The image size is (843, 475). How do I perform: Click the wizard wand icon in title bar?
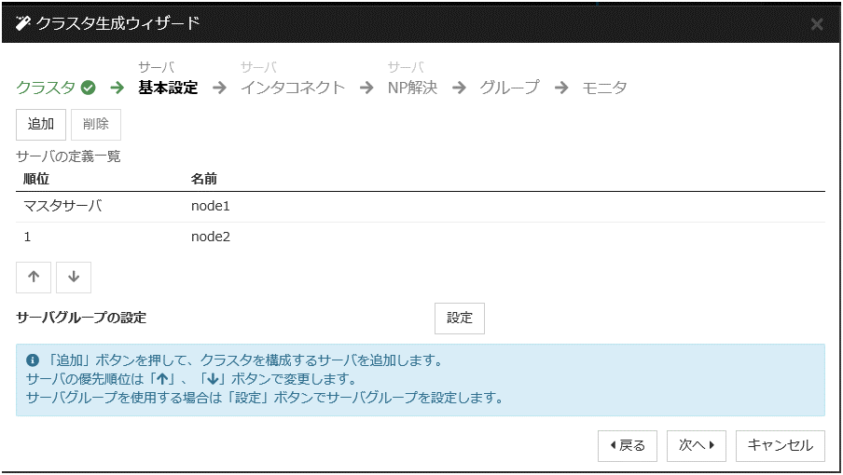tap(24, 23)
